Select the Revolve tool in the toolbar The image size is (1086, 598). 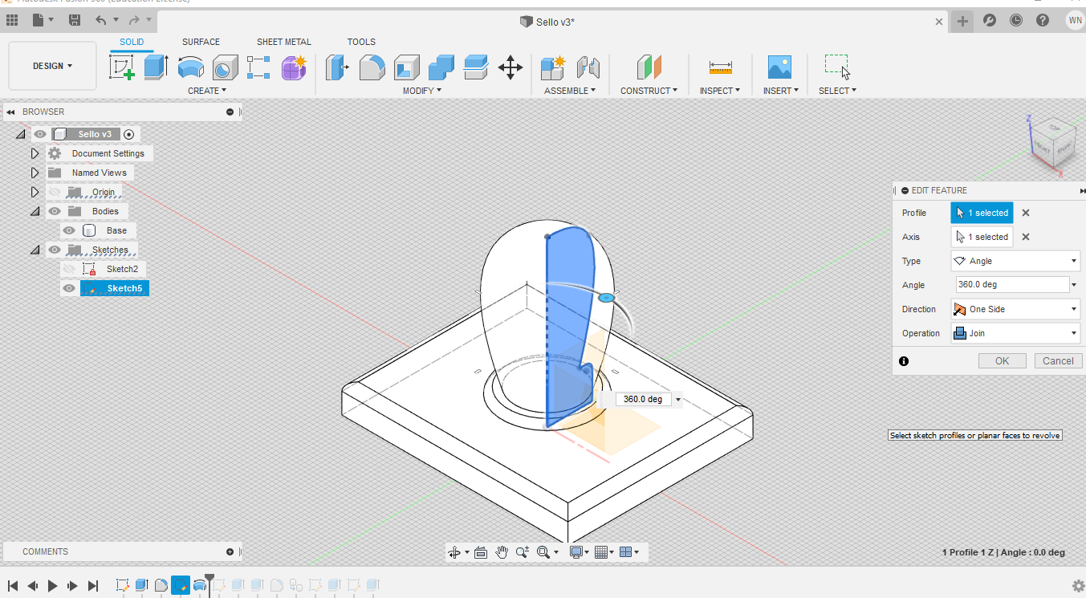pos(190,67)
